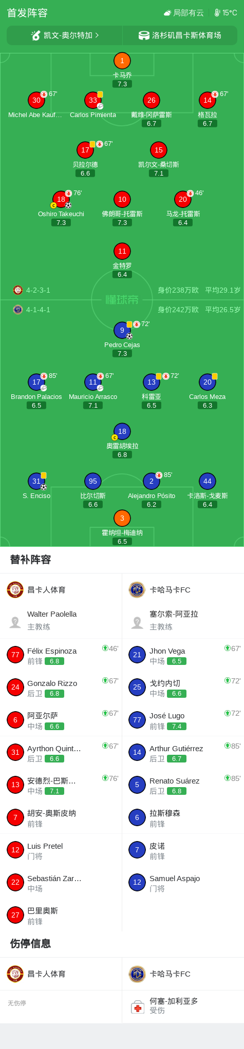Viewport: 244px width, 1049px height.
Task: Open substitute Félix Espinoza's row
Action: (x=61, y=655)
